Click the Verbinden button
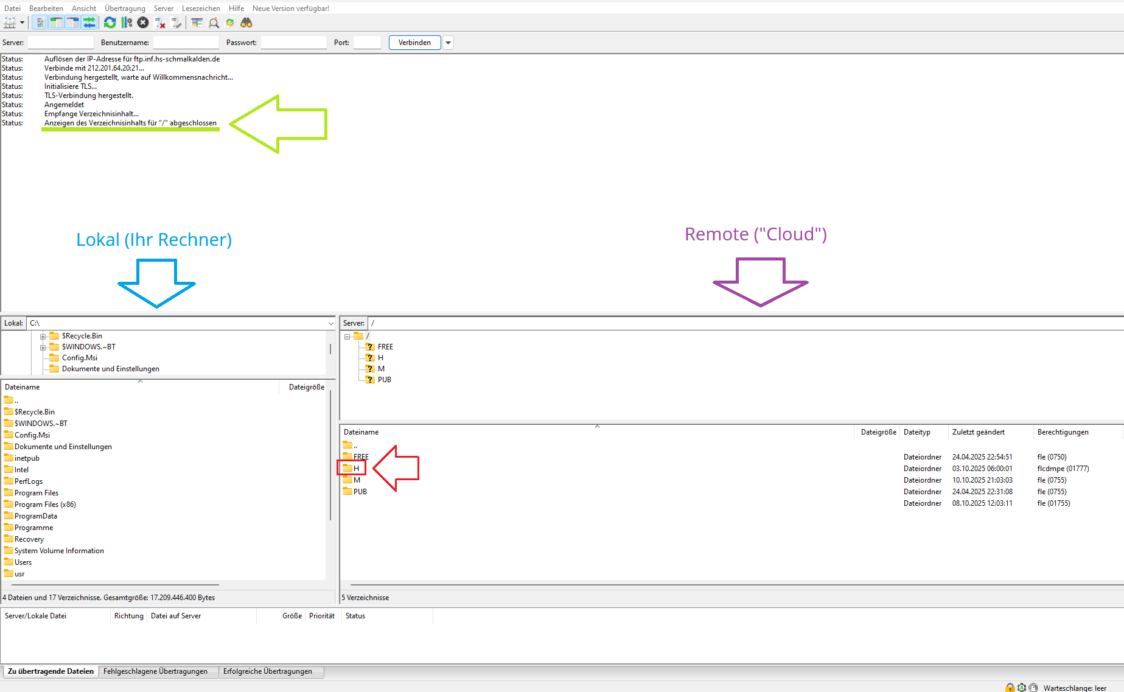The image size is (1124, 692). point(414,43)
